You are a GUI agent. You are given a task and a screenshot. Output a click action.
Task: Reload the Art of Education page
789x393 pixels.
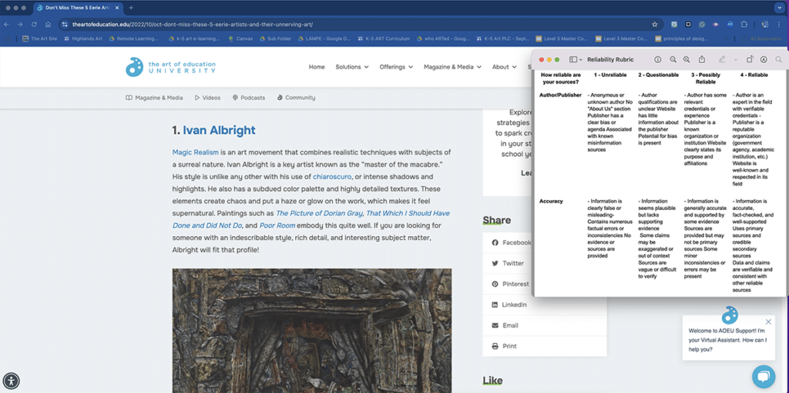34,24
